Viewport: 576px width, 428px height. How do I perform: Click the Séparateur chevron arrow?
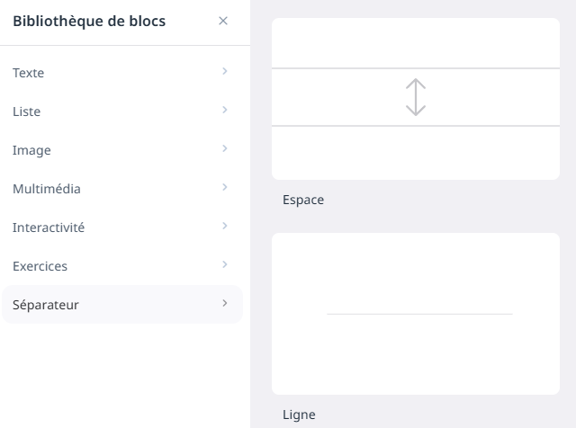224,304
